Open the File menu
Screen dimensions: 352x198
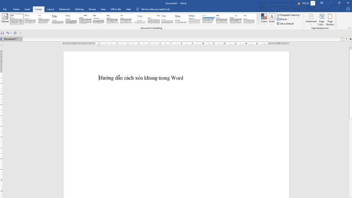click(x=5, y=9)
